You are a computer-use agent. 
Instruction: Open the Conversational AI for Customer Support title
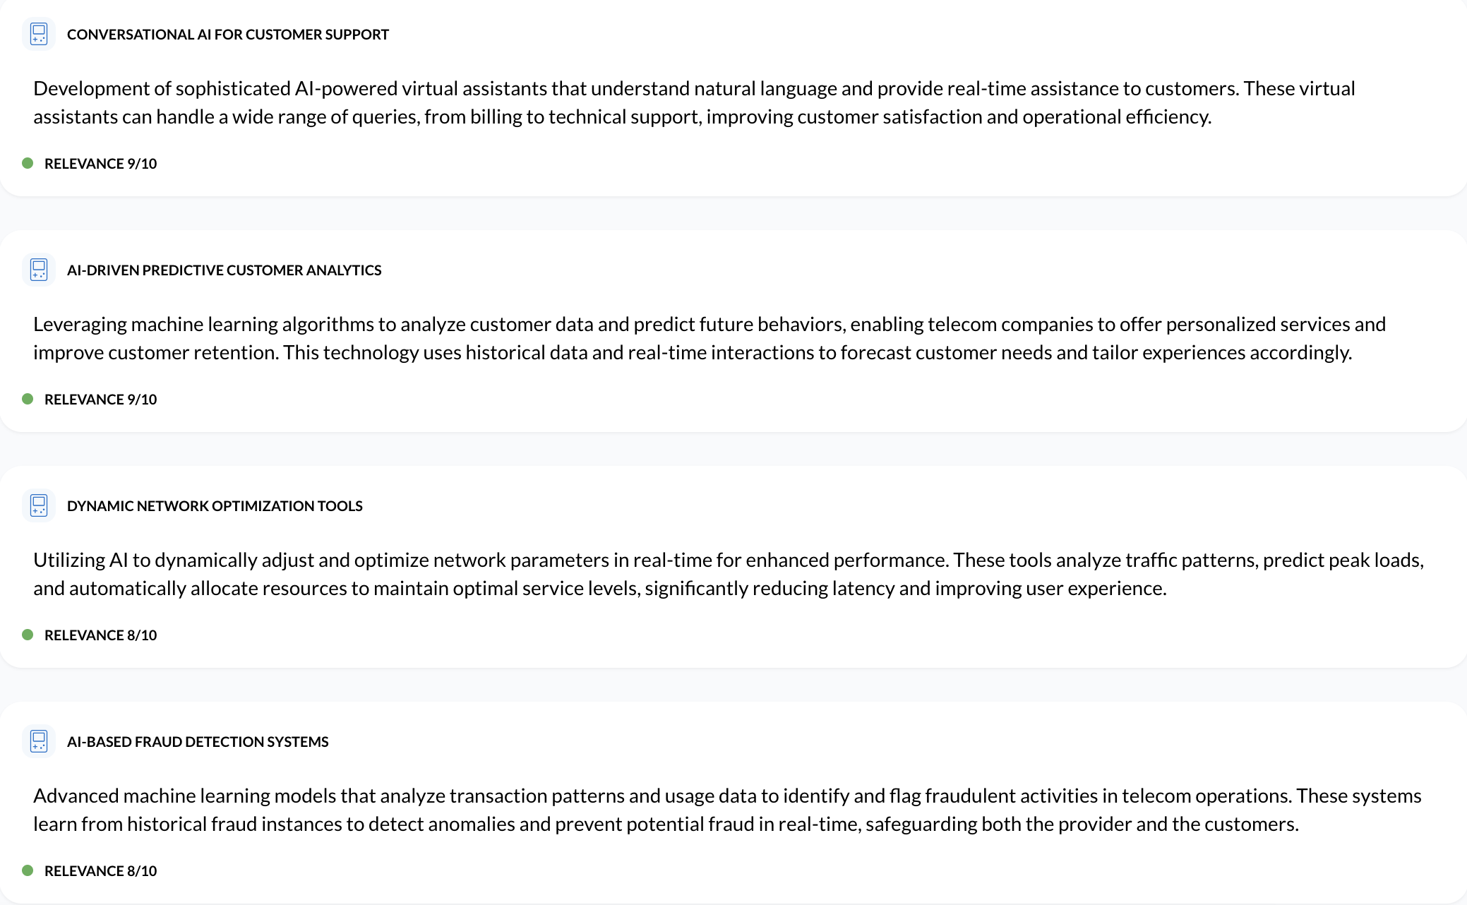[227, 35]
